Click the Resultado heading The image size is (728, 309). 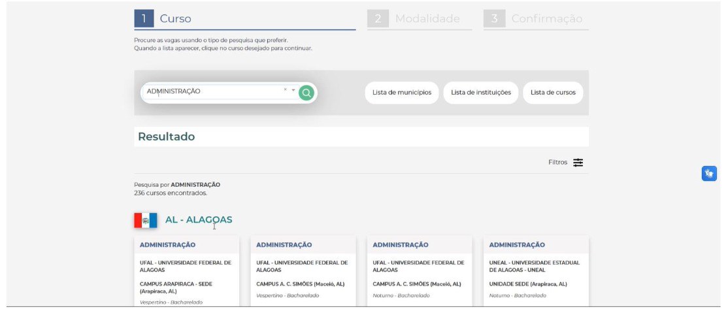166,137
